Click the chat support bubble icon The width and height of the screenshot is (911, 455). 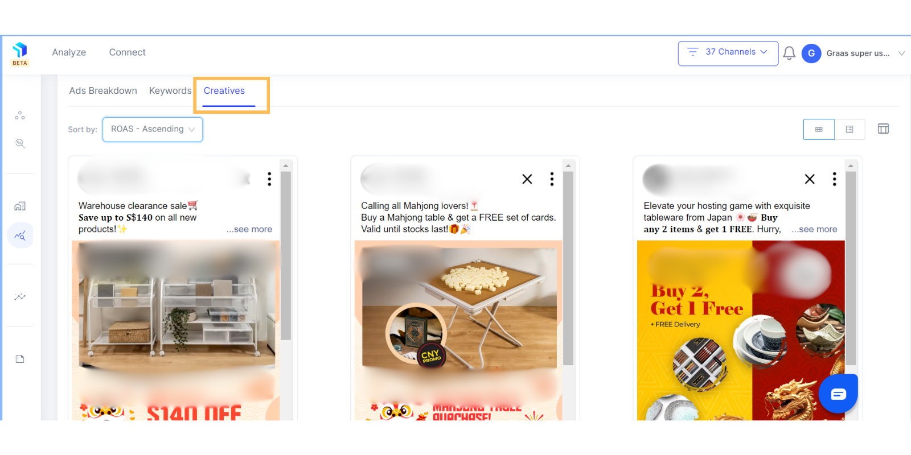[838, 394]
